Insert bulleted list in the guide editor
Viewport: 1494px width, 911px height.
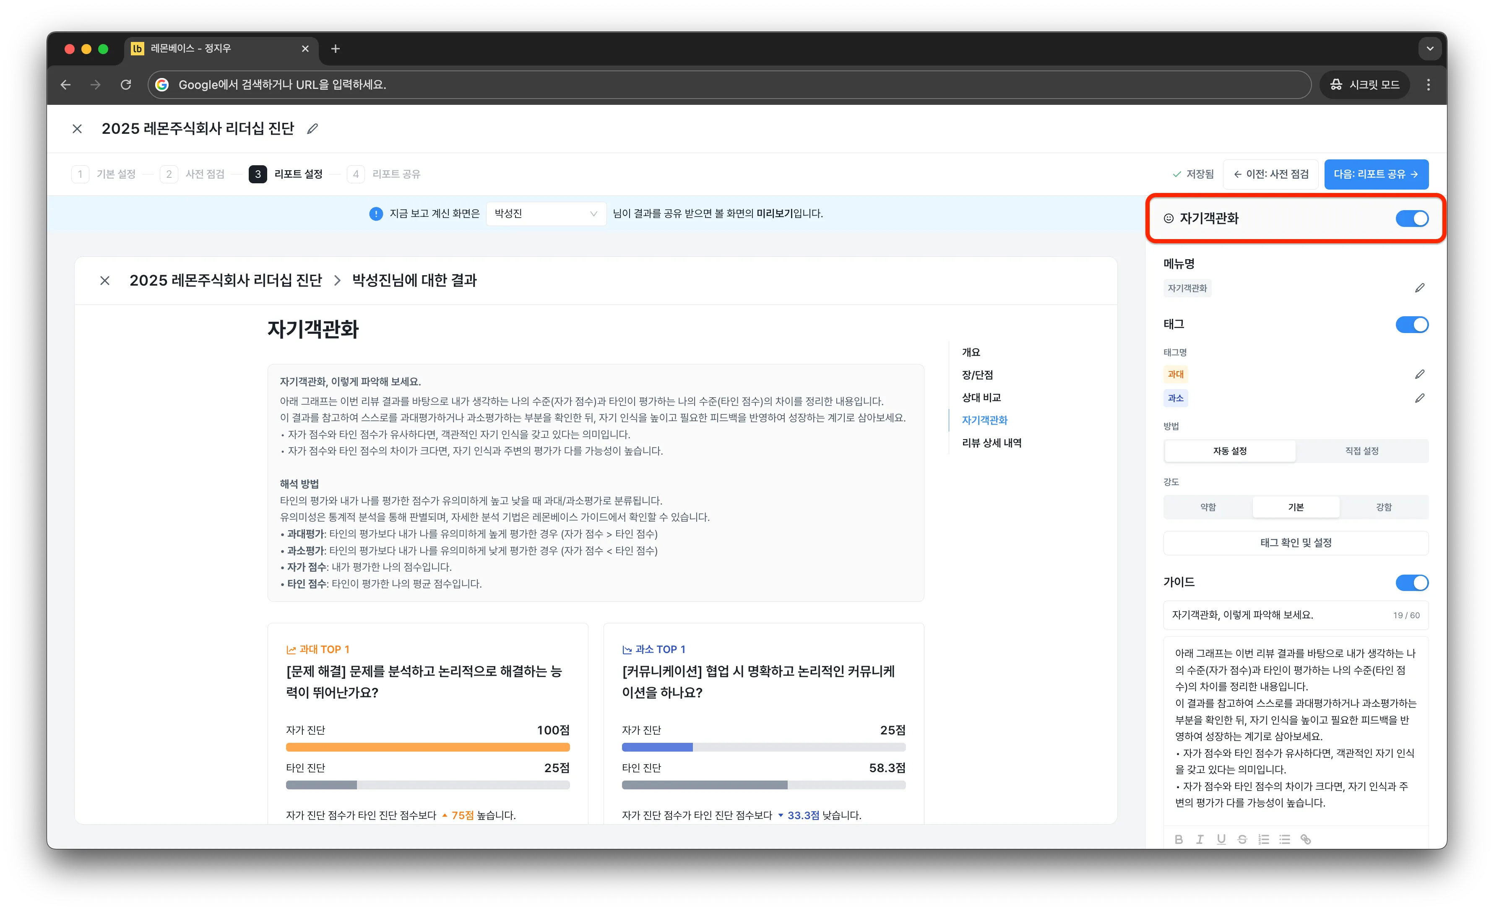pyautogui.click(x=1284, y=839)
